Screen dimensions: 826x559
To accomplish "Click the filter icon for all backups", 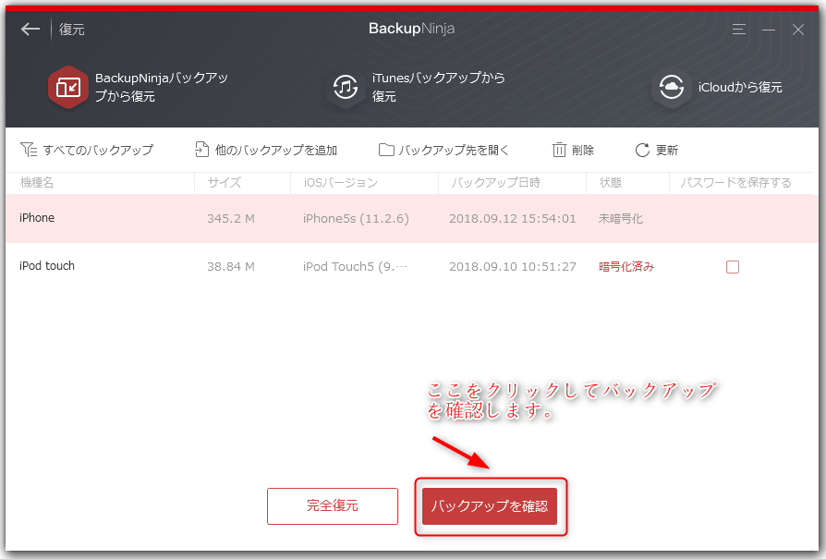I will [x=29, y=150].
